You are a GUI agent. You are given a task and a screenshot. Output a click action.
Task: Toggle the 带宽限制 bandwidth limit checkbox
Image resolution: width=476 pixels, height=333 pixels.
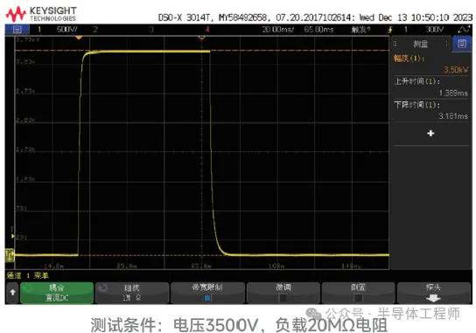pyautogui.click(x=207, y=298)
